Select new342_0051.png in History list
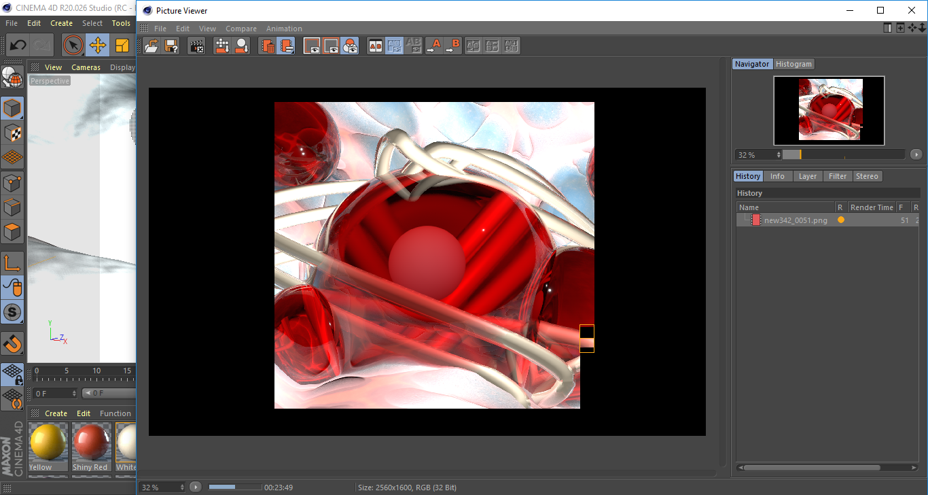Image resolution: width=928 pixels, height=495 pixels. point(796,220)
